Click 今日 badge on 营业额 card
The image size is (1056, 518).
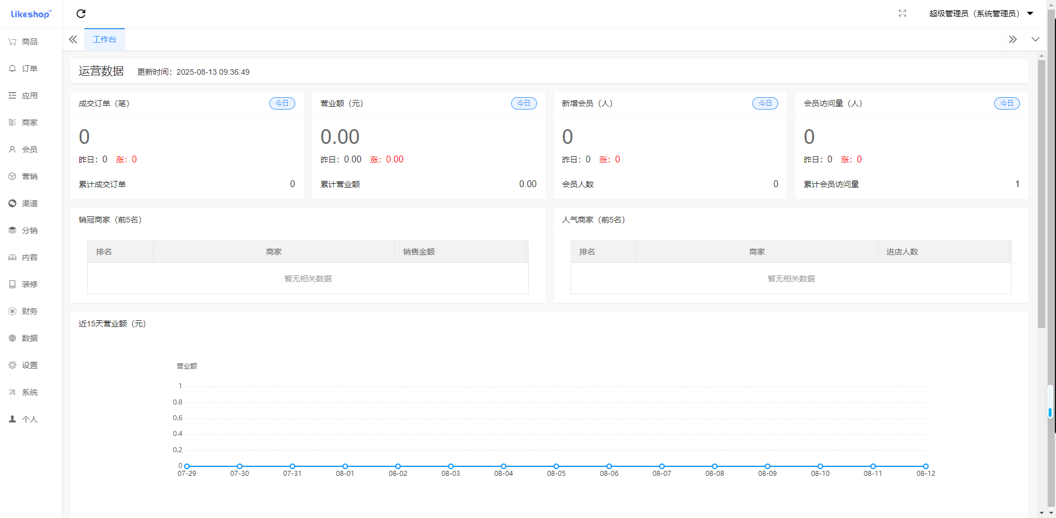(524, 103)
